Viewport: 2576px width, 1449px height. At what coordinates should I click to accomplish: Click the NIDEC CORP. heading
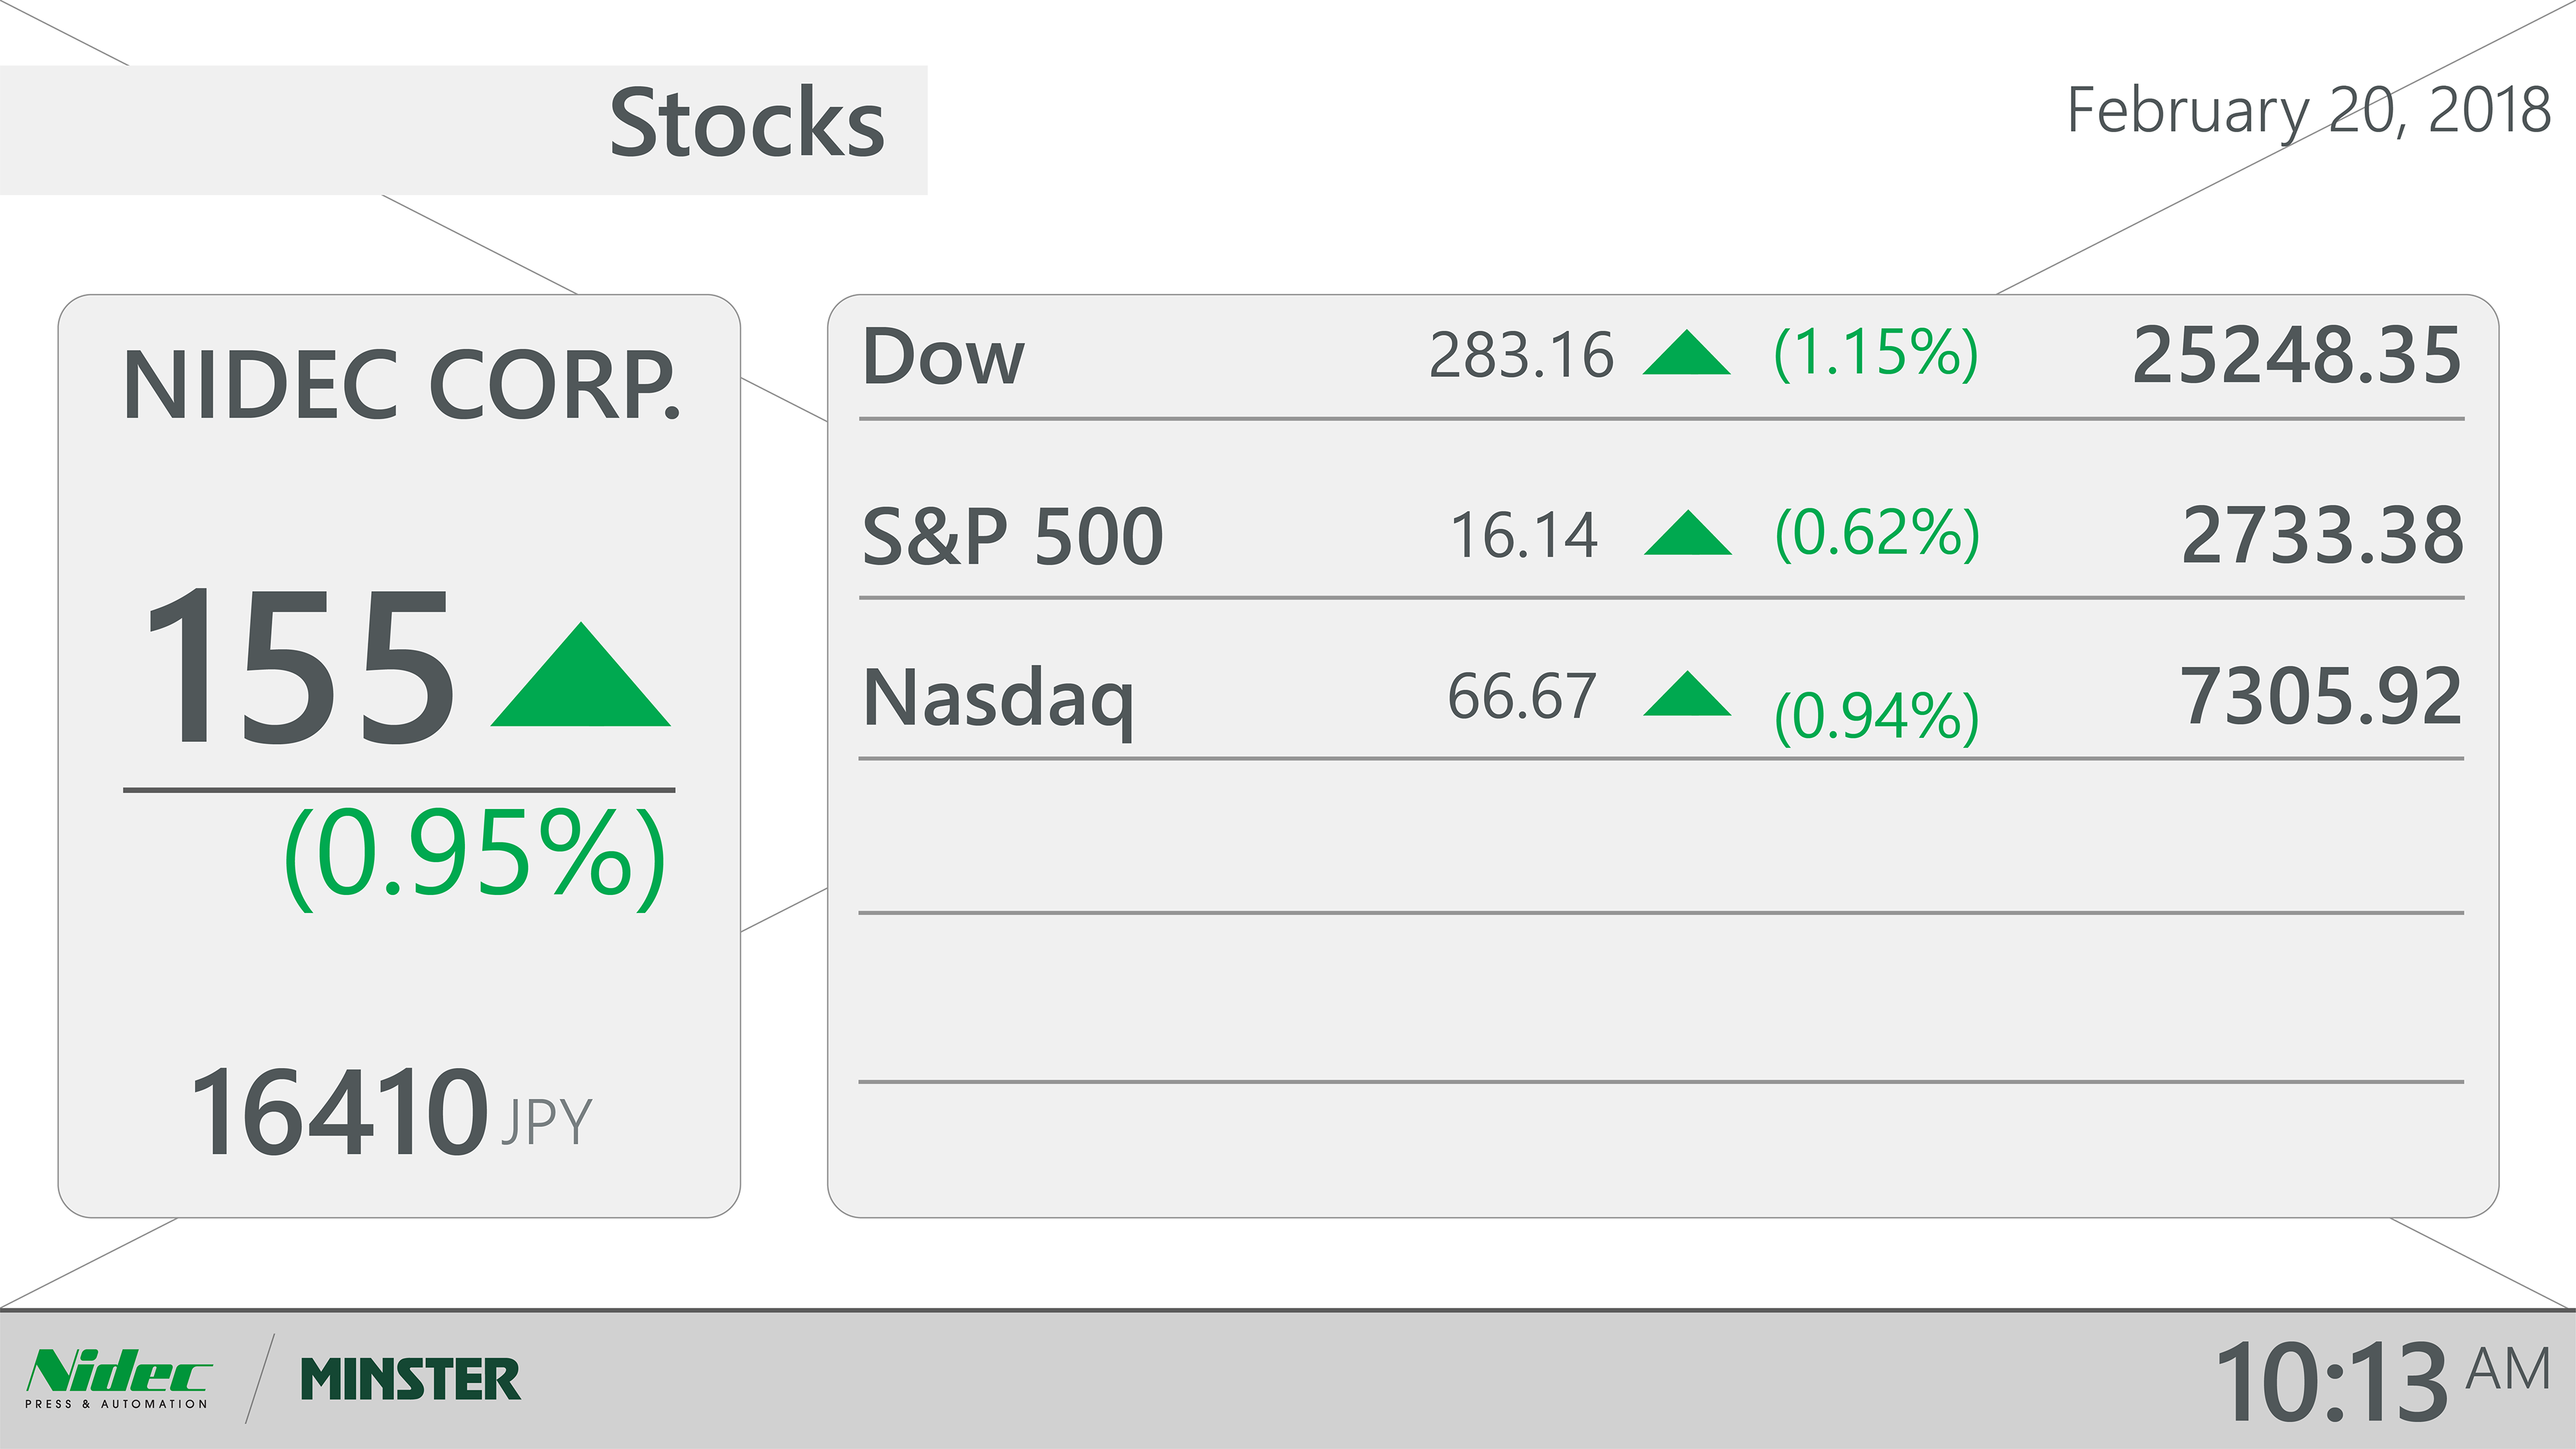click(x=401, y=385)
